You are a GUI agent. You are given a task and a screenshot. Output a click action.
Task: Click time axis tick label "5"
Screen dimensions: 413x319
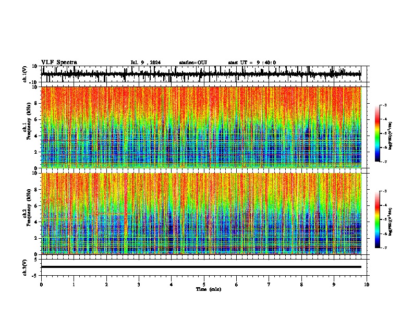click(x=204, y=285)
